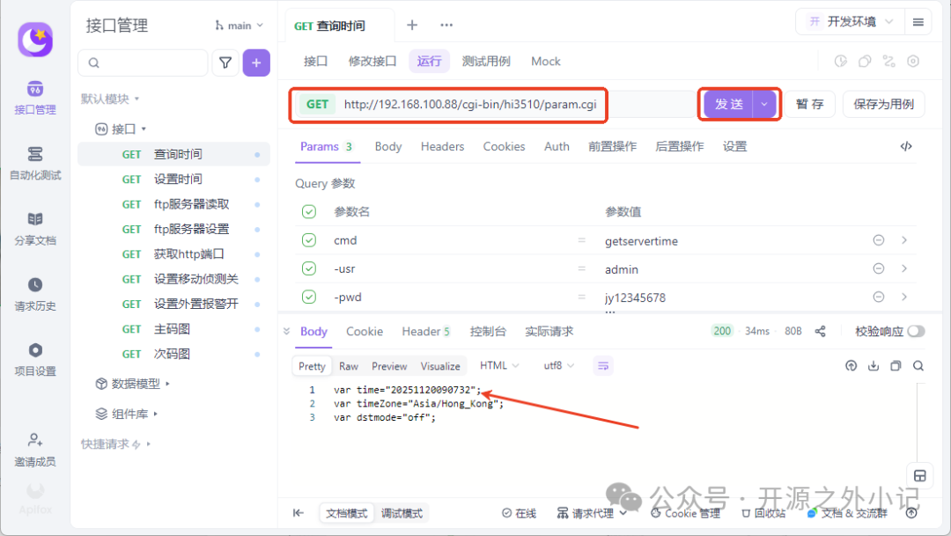Image resolution: width=951 pixels, height=536 pixels.
Task: Uncheck the cmd parameter checkbox
Action: [309, 240]
